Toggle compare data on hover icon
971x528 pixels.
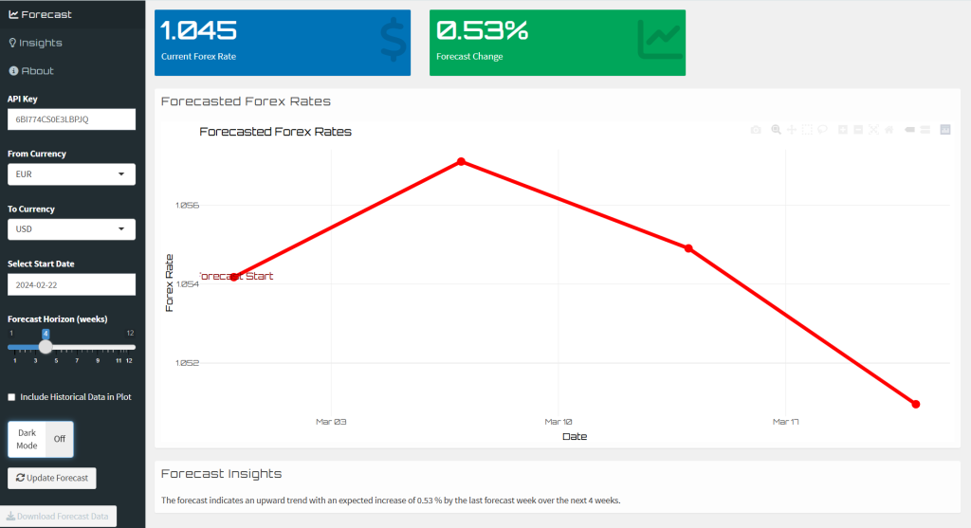coord(925,130)
